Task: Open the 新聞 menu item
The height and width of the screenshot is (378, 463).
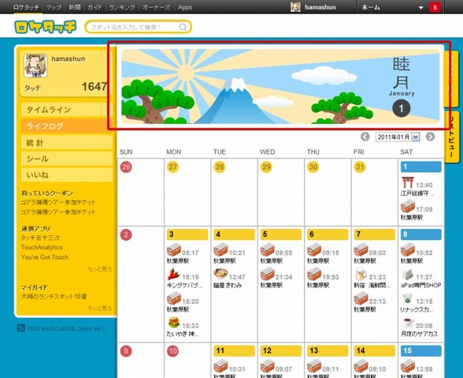Action: [75, 7]
